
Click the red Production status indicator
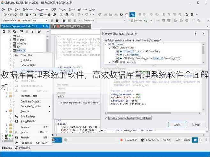click(121, 140)
